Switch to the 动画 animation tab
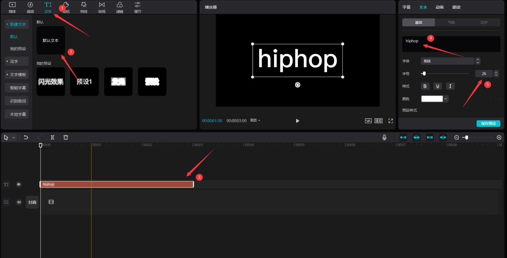This screenshot has width=507, height=258. (440, 7)
